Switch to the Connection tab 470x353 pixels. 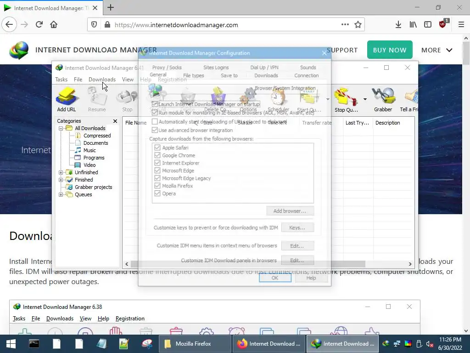(x=306, y=76)
